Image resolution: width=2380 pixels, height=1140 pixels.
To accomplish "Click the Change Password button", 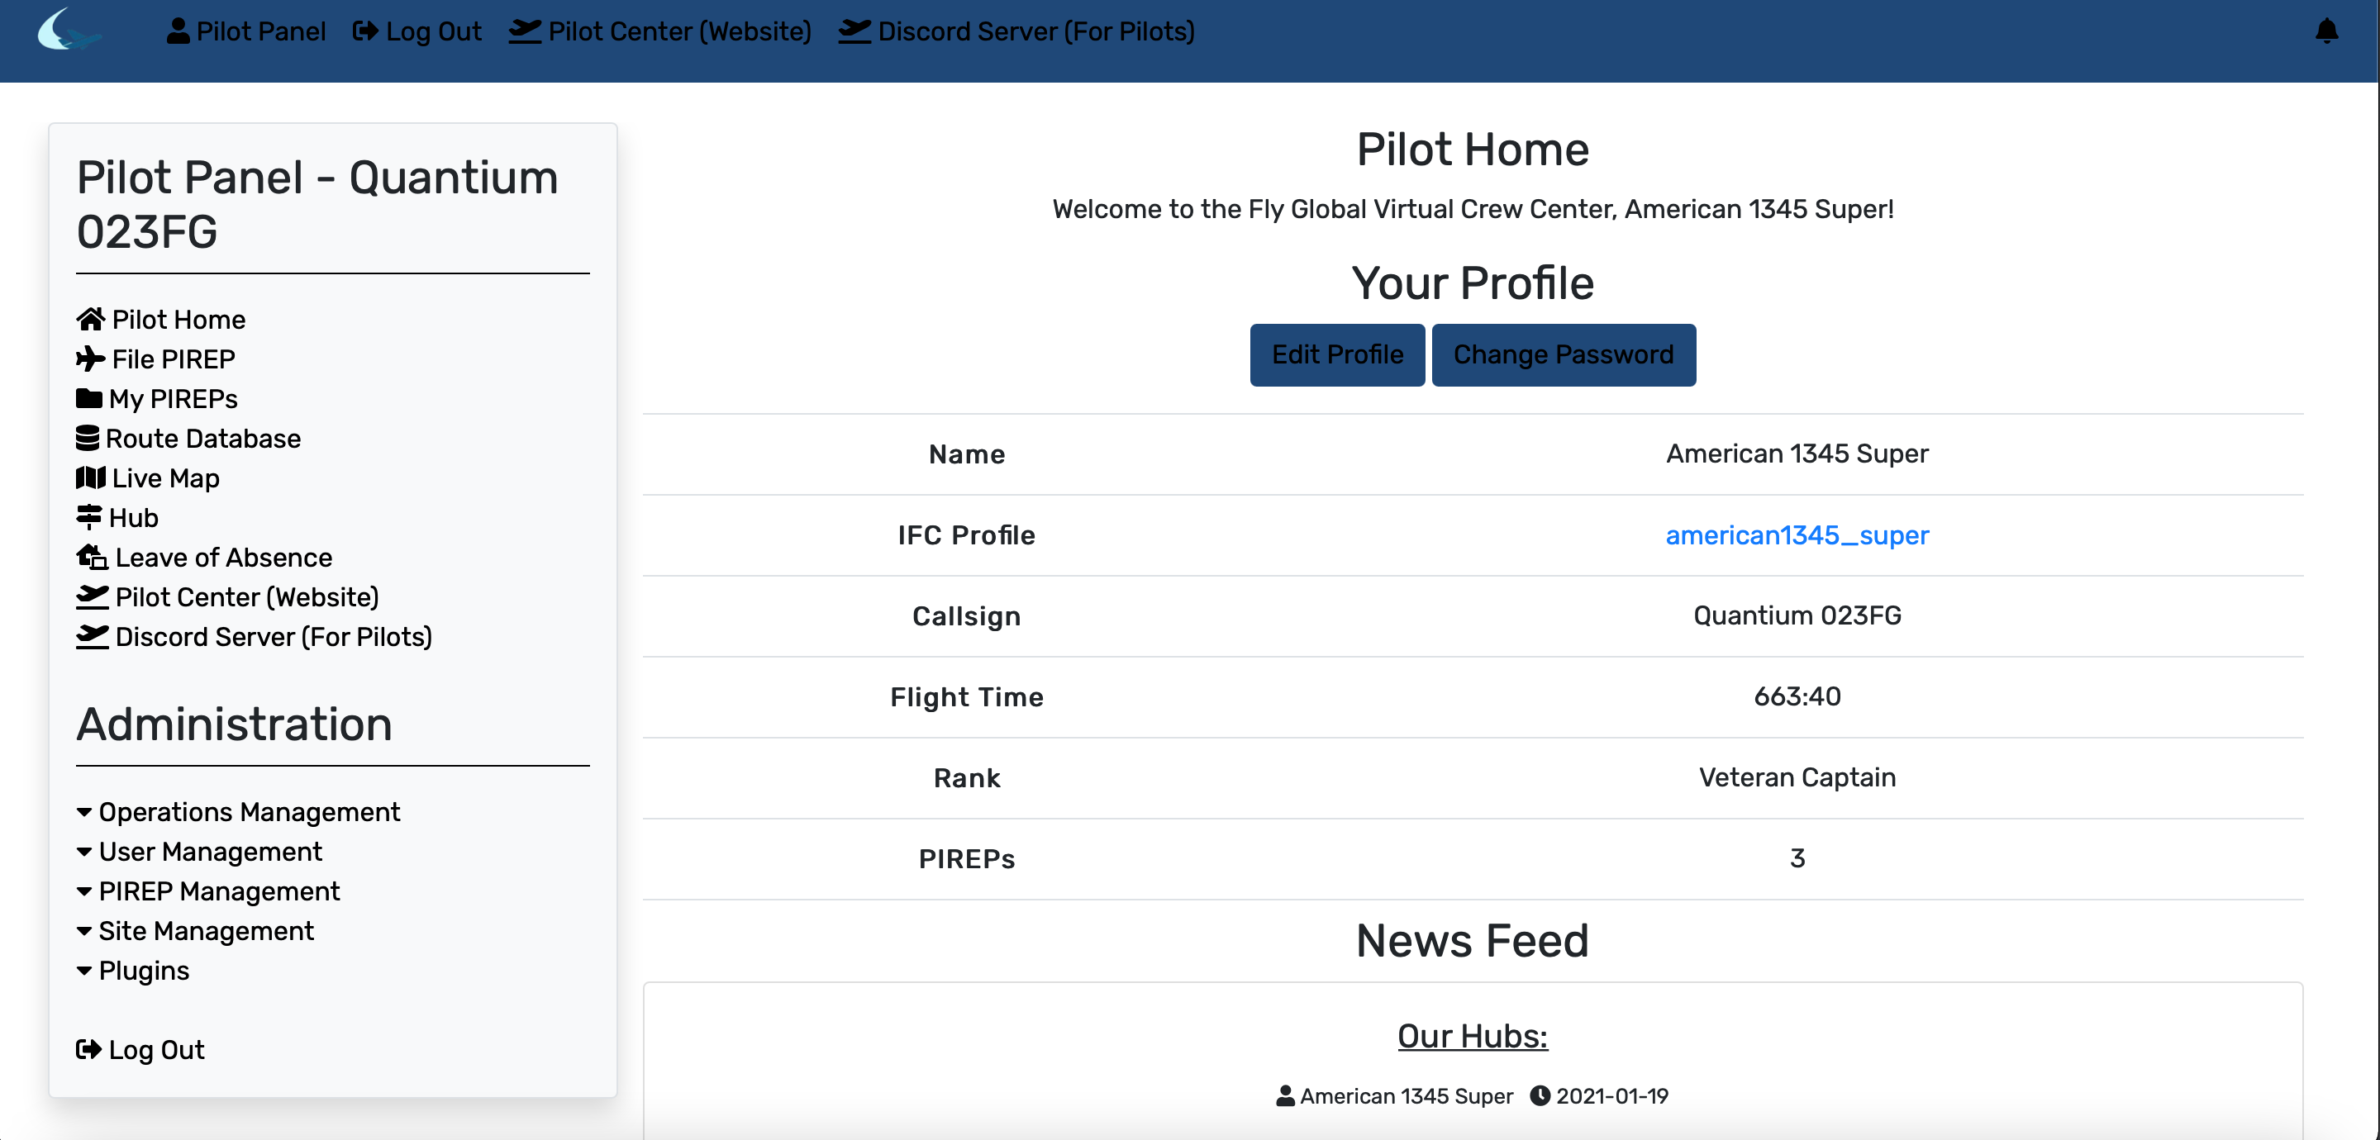I will 1563,354.
